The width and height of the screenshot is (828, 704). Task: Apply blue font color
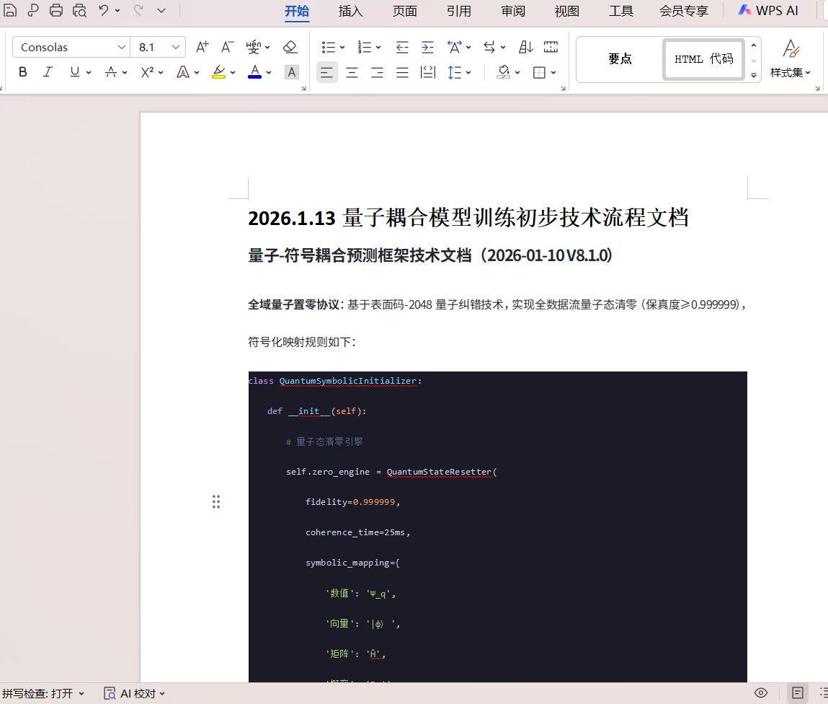click(254, 72)
